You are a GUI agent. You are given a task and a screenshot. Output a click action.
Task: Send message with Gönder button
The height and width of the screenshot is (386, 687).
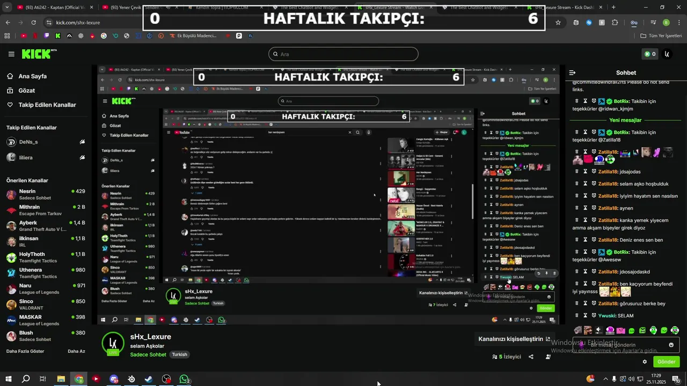click(666, 362)
